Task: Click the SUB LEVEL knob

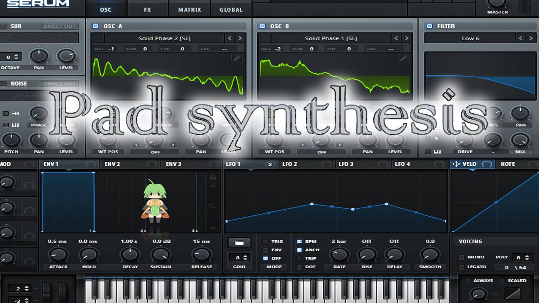Action: click(x=66, y=56)
